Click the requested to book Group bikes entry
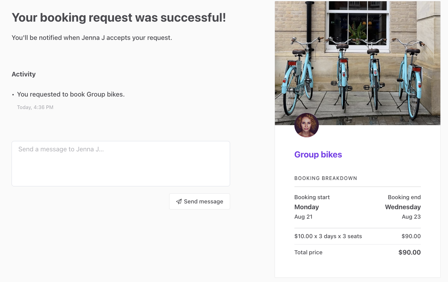Viewport: 448px width, 282px height. 71,94
